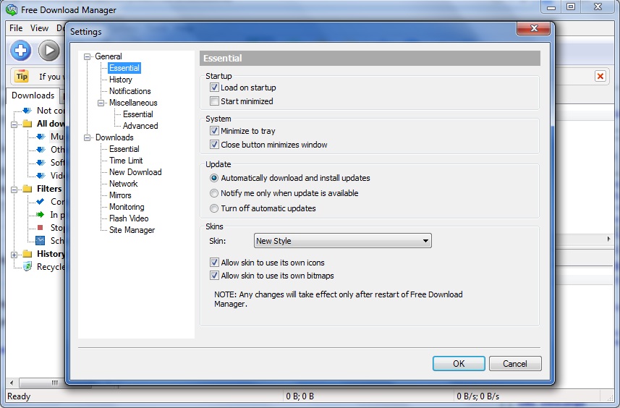
Task: Click Cancel in Settings dialog
Action: tap(515, 363)
